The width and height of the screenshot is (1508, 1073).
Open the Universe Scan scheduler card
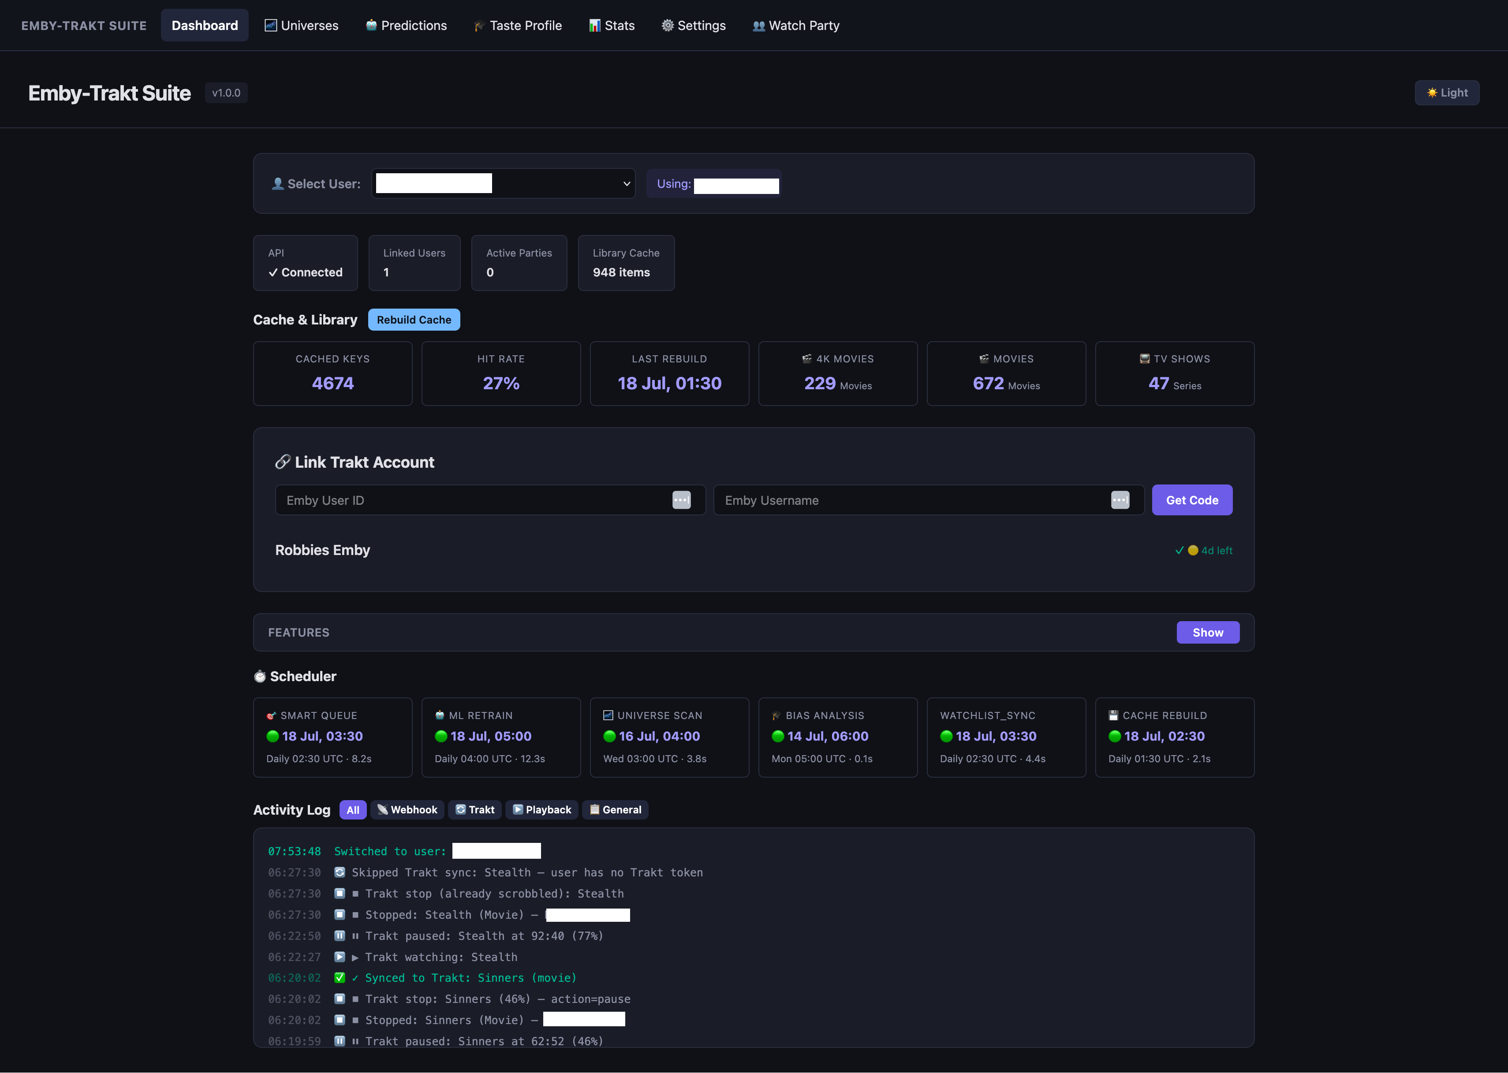click(669, 738)
